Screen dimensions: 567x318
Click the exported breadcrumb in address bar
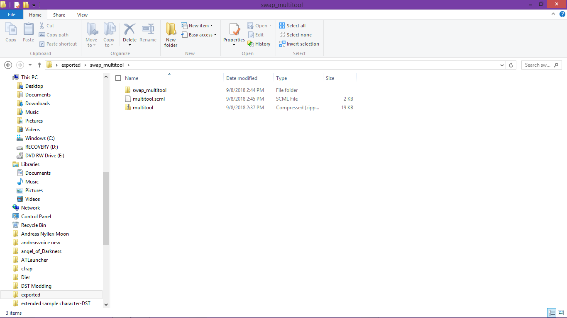(71, 65)
